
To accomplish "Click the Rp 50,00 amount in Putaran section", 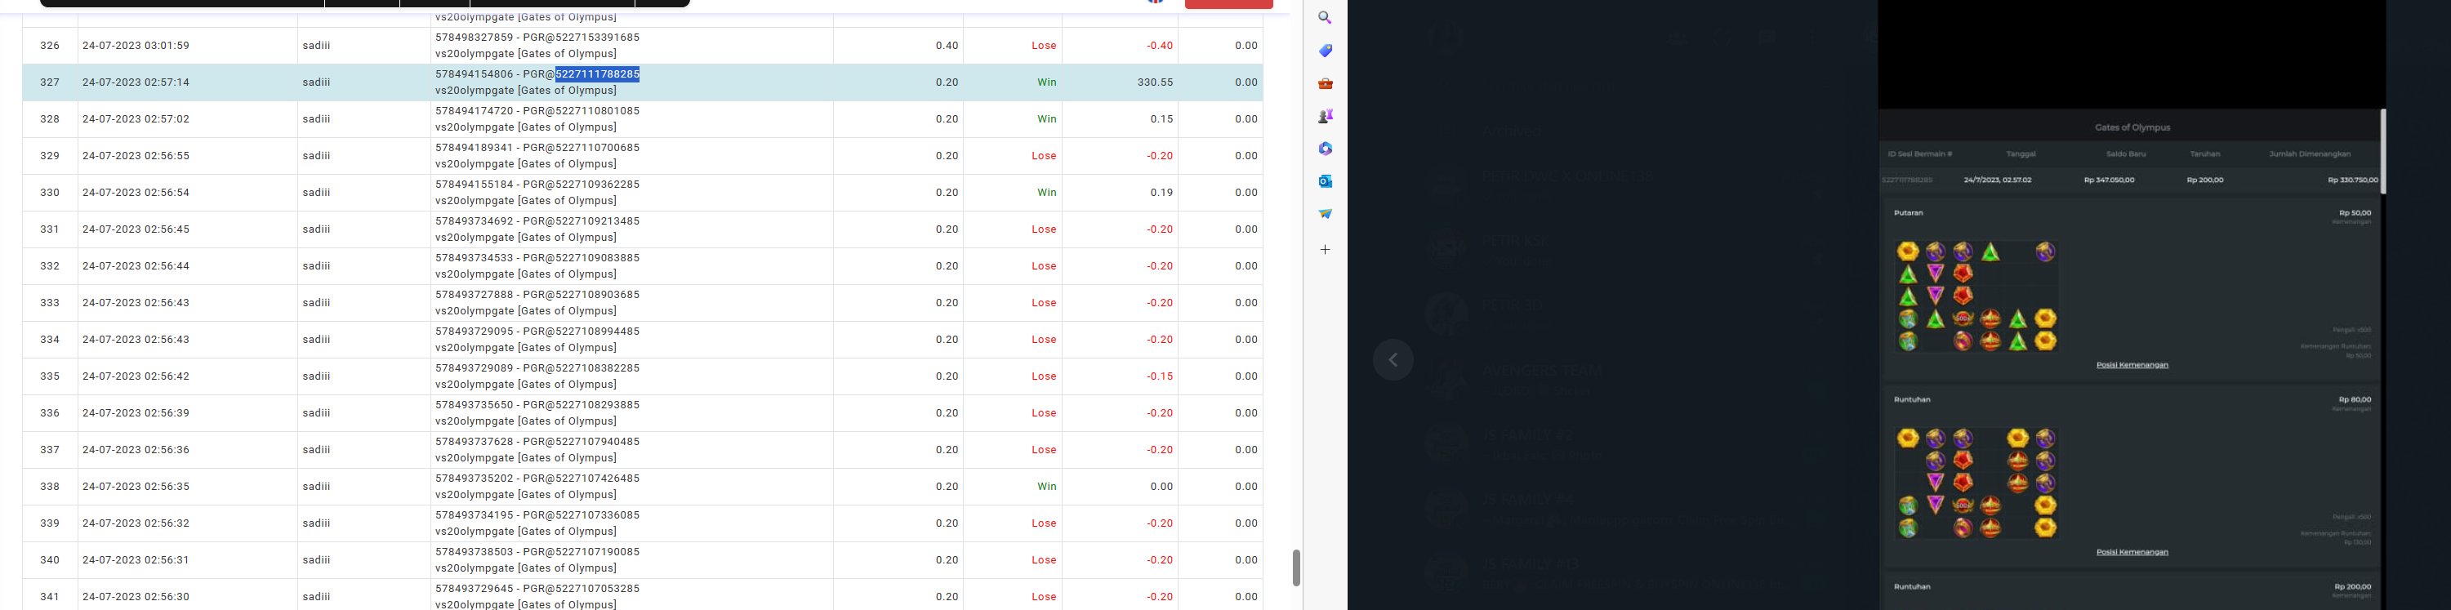I will pos(2355,213).
